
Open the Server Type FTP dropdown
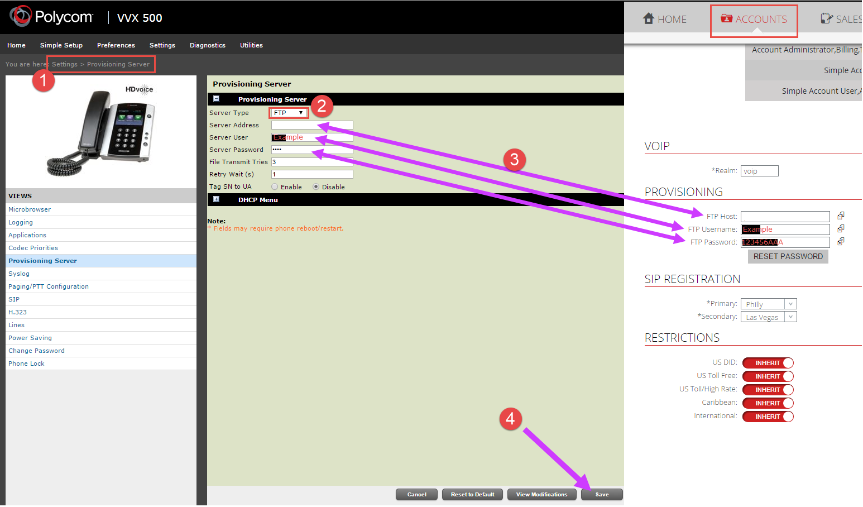coord(289,113)
